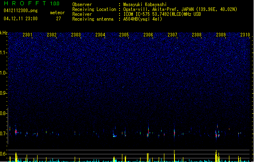Click the observer name Masayuki Kobayashi

(145, 4)
